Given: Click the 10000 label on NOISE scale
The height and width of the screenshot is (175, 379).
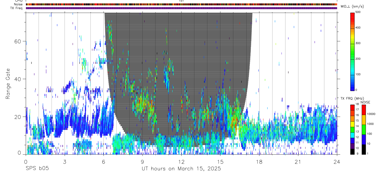Looking at the screenshot, I should coord(371,114).
